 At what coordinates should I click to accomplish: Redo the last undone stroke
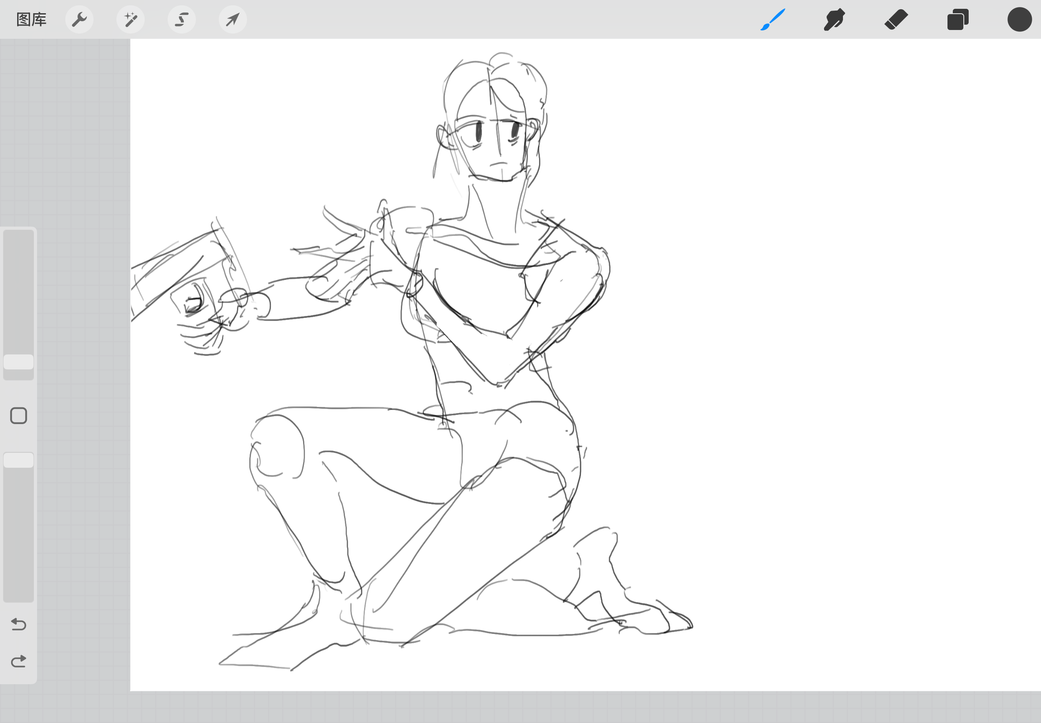(19, 661)
